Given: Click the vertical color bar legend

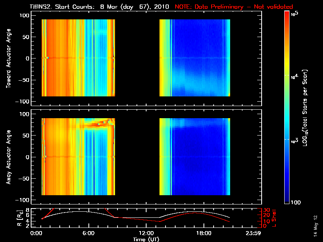Looking at the screenshot, I should tap(287, 107).
